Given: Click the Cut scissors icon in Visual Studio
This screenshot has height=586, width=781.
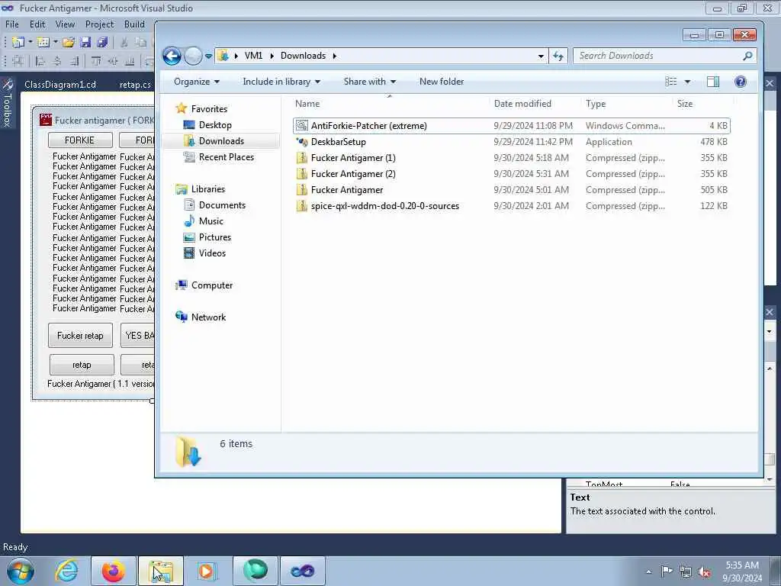Looking at the screenshot, I should point(124,43).
